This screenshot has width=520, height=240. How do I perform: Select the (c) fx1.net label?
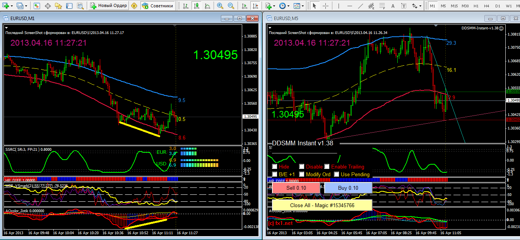[x=281, y=223]
